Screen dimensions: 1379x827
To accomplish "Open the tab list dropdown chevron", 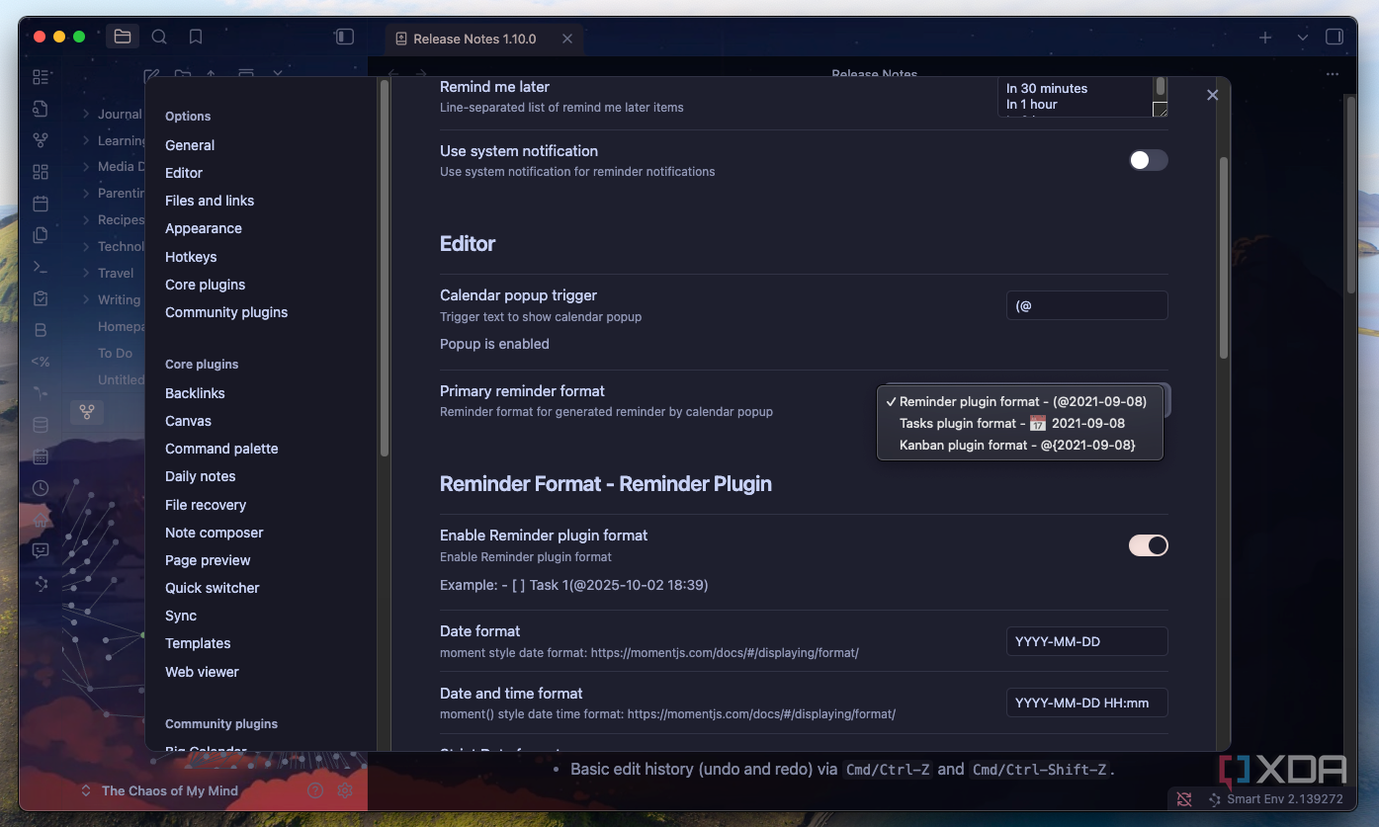I will (x=1303, y=38).
